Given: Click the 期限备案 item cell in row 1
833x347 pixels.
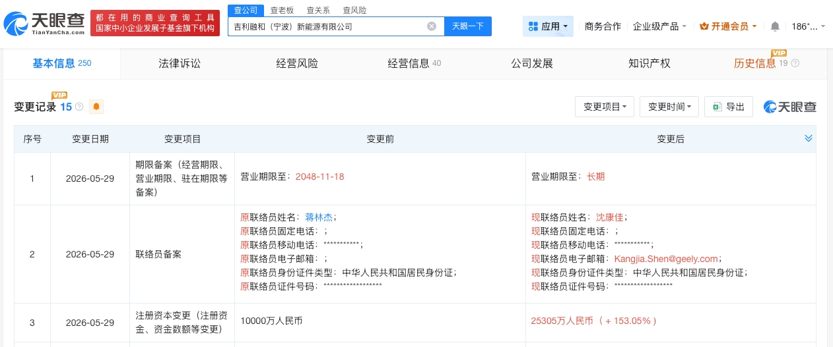Looking at the screenshot, I should [182, 178].
